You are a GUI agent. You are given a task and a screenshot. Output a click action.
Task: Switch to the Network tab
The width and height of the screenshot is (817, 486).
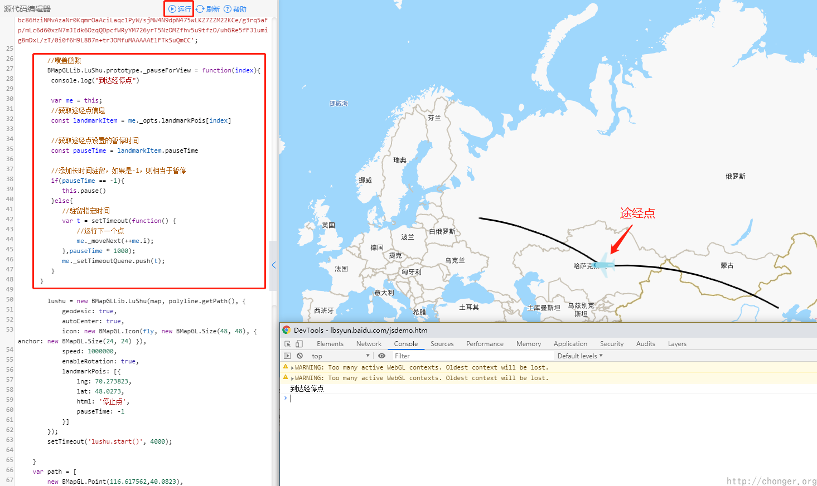[x=369, y=344]
